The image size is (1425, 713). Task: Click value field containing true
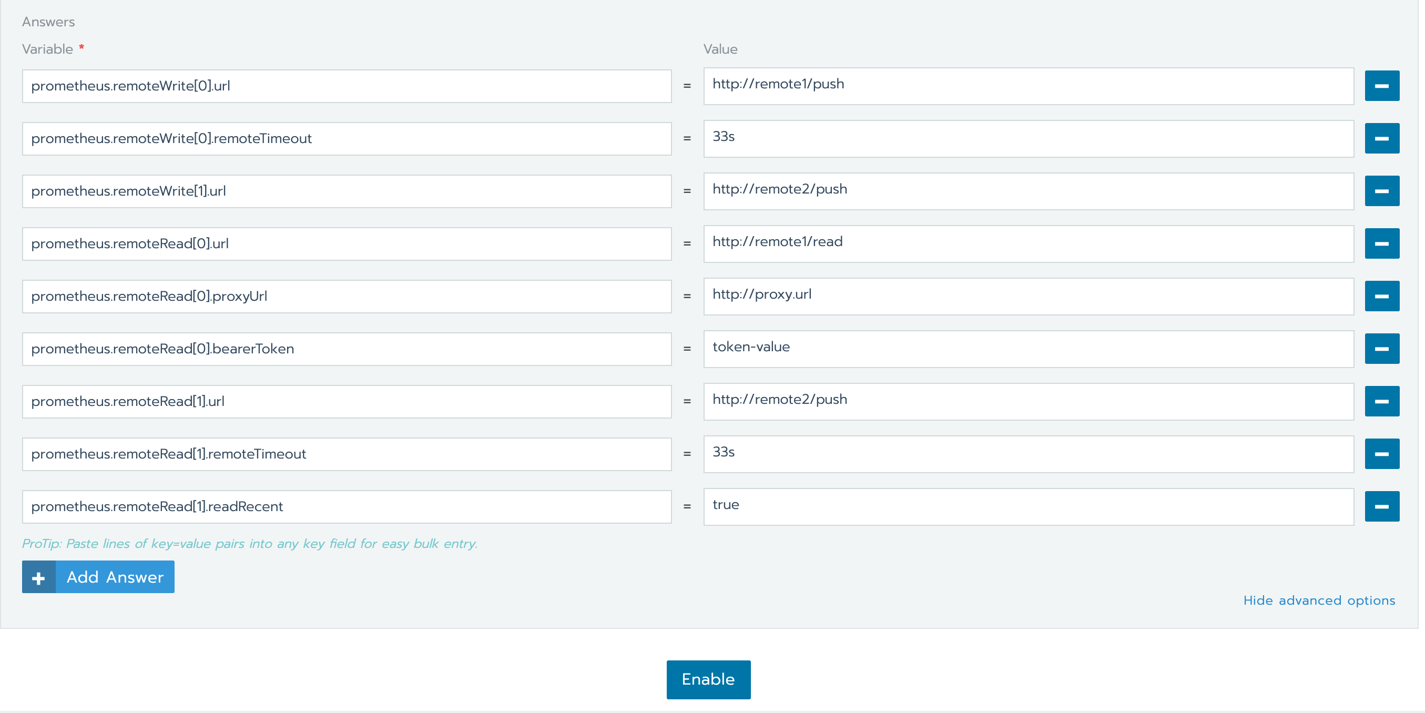coord(1028,506)
